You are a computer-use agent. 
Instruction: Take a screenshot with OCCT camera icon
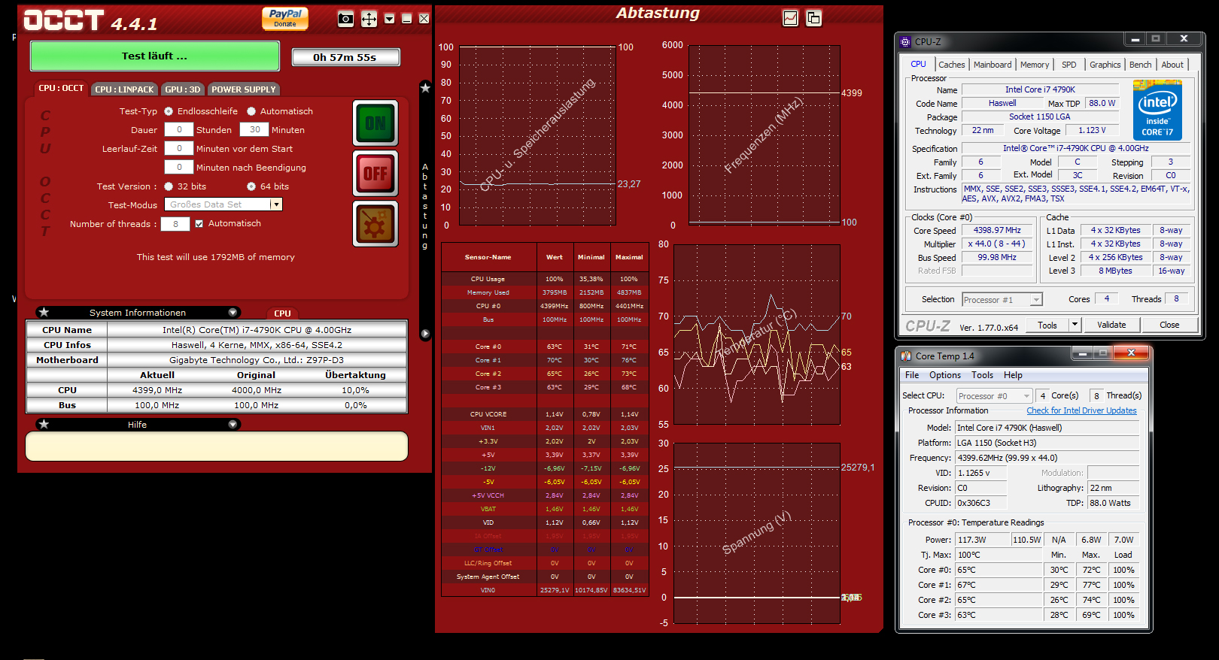tap(345, 19)
